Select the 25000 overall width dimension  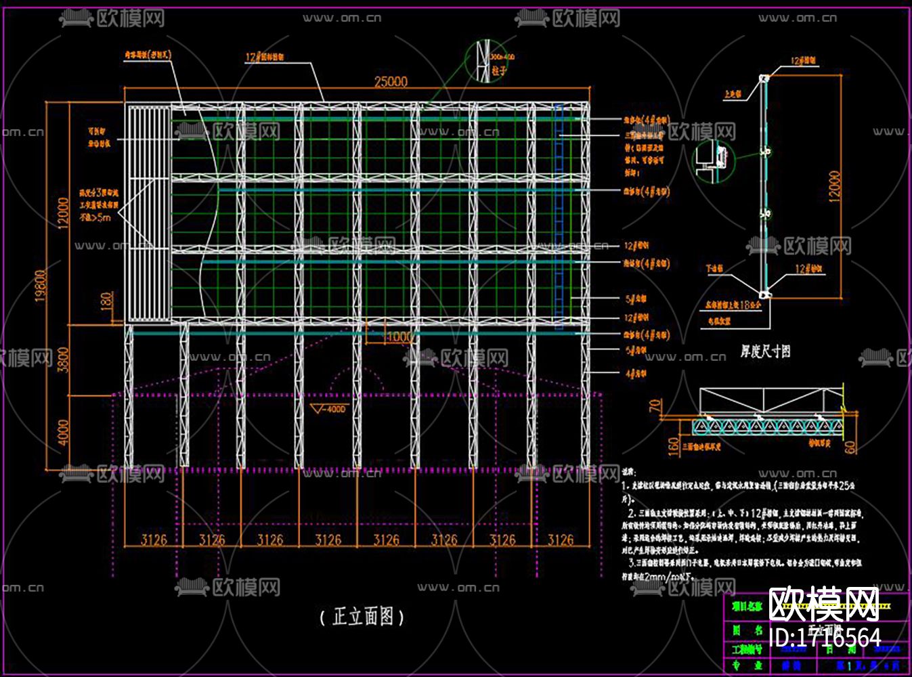point(391,81)
